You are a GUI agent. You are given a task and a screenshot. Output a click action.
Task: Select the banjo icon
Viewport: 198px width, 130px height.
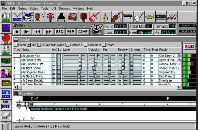[139, 17]
